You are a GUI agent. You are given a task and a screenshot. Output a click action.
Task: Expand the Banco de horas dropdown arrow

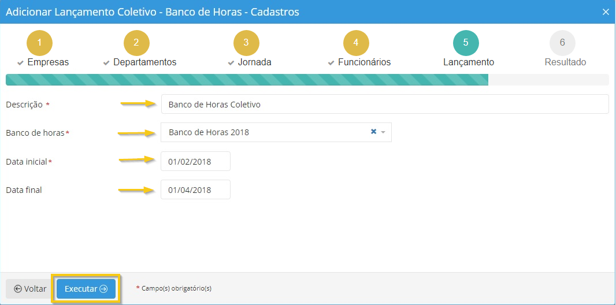coord(383,132)
